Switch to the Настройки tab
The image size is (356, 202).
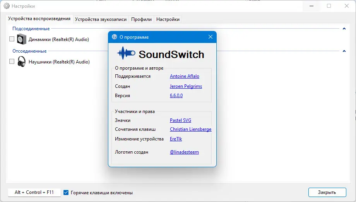[x=168, y=19]
